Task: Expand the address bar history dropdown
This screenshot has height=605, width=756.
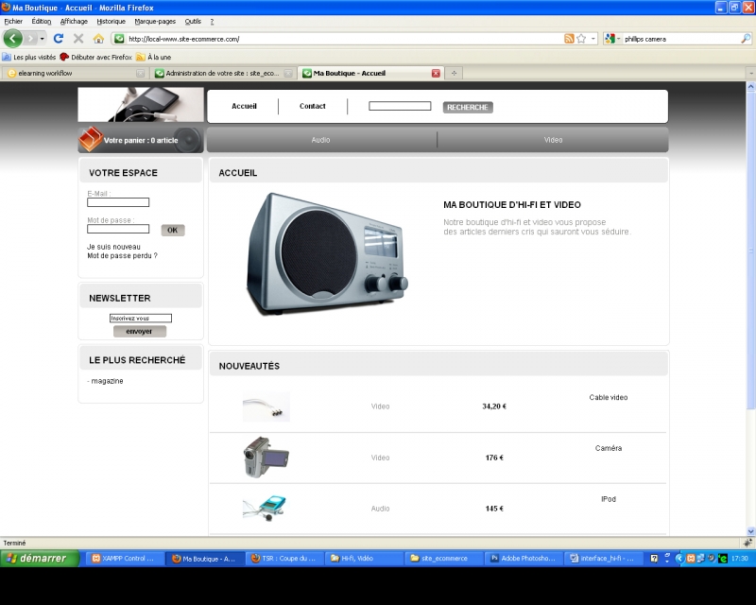Action: tap(593, 39)
